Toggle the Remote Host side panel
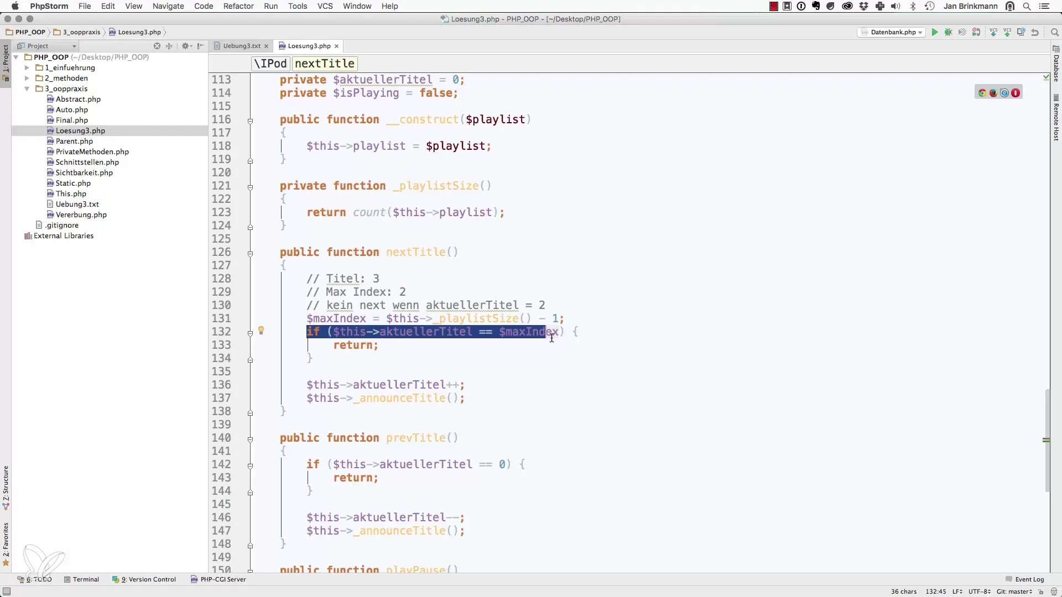Screen dimensions: 1062x597 tap(1056, 118)
